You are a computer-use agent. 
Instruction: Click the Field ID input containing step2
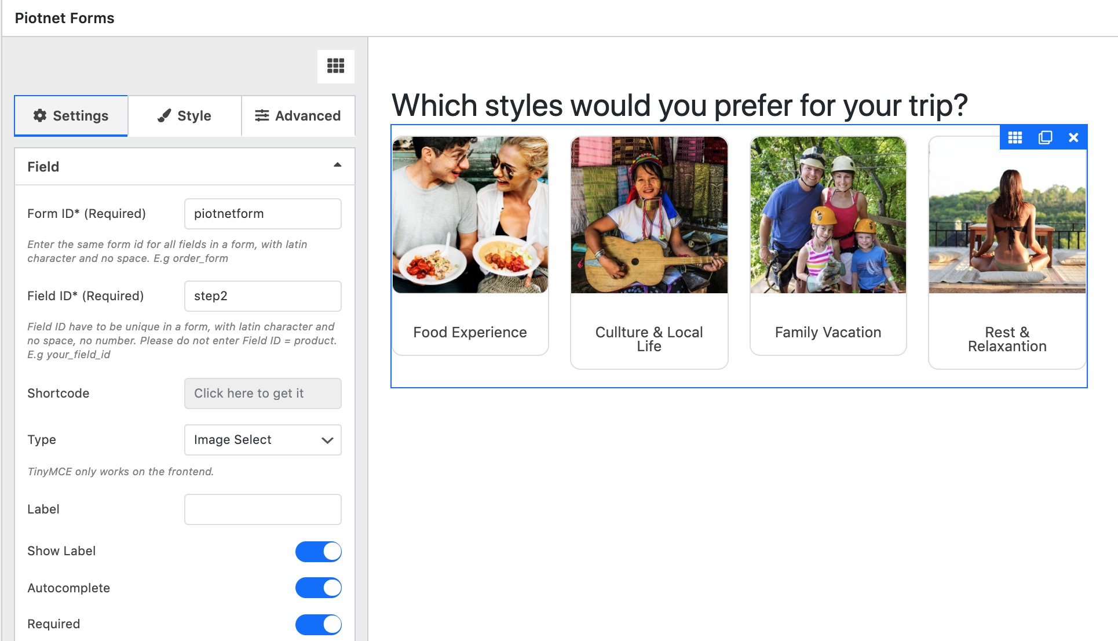pos(263,296)
